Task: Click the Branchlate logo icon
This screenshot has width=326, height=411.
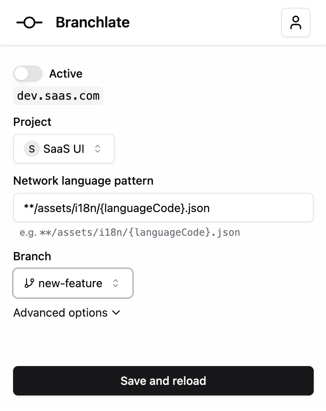Action: pyautogui.click(x=29, y=22)
